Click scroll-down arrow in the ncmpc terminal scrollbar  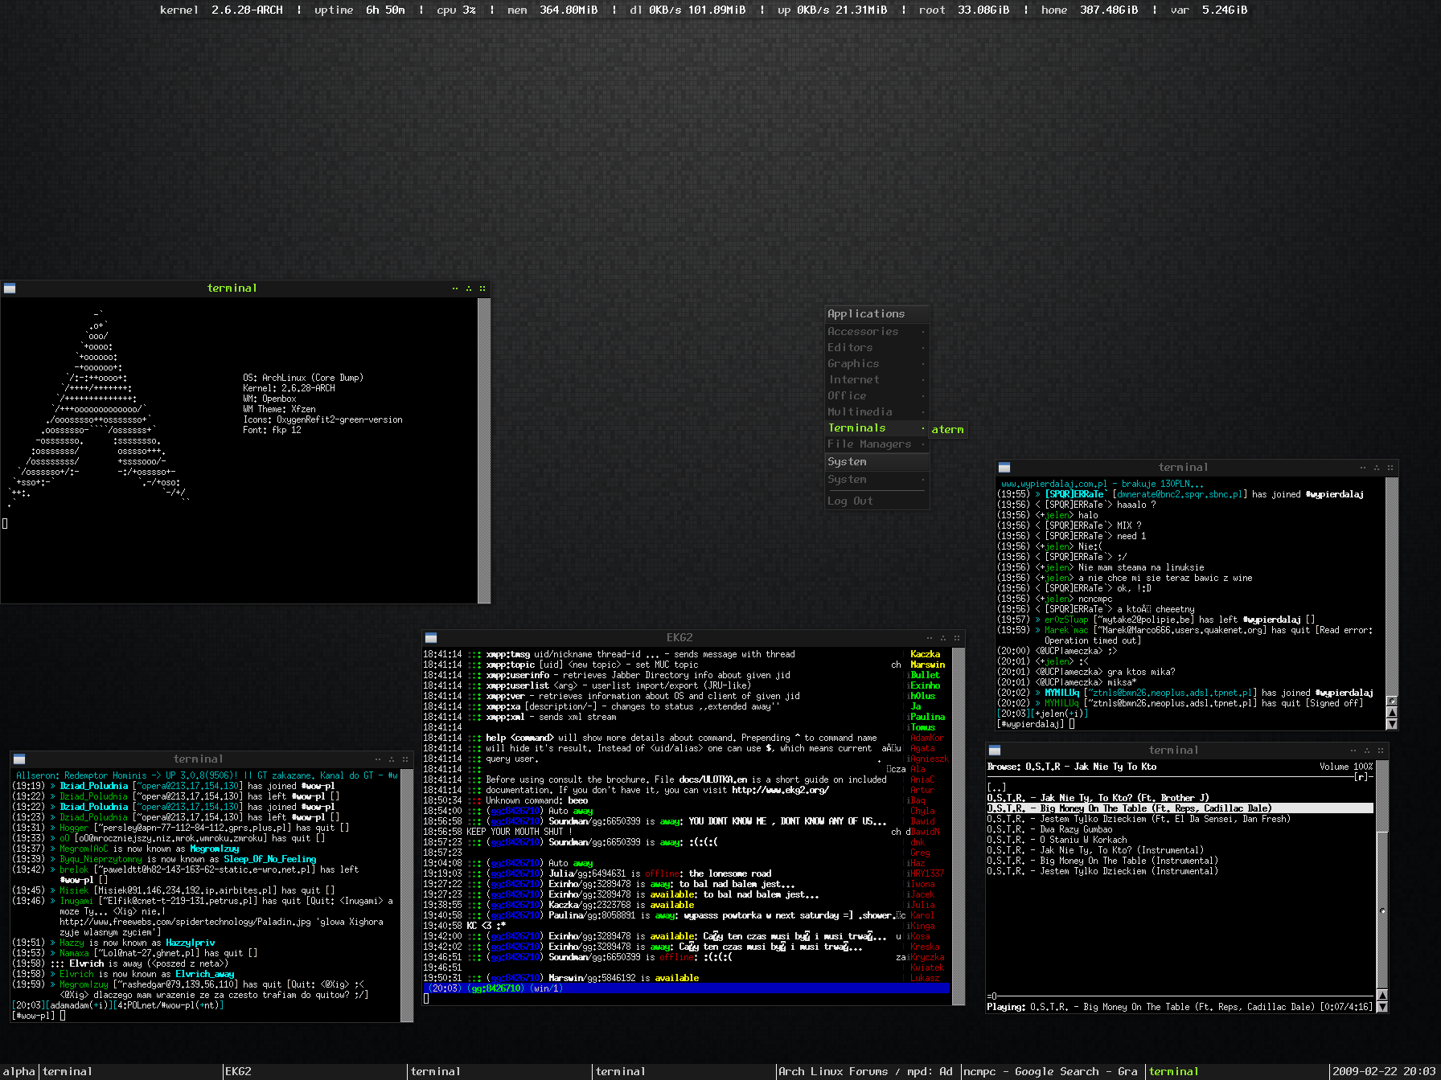1382,1007
